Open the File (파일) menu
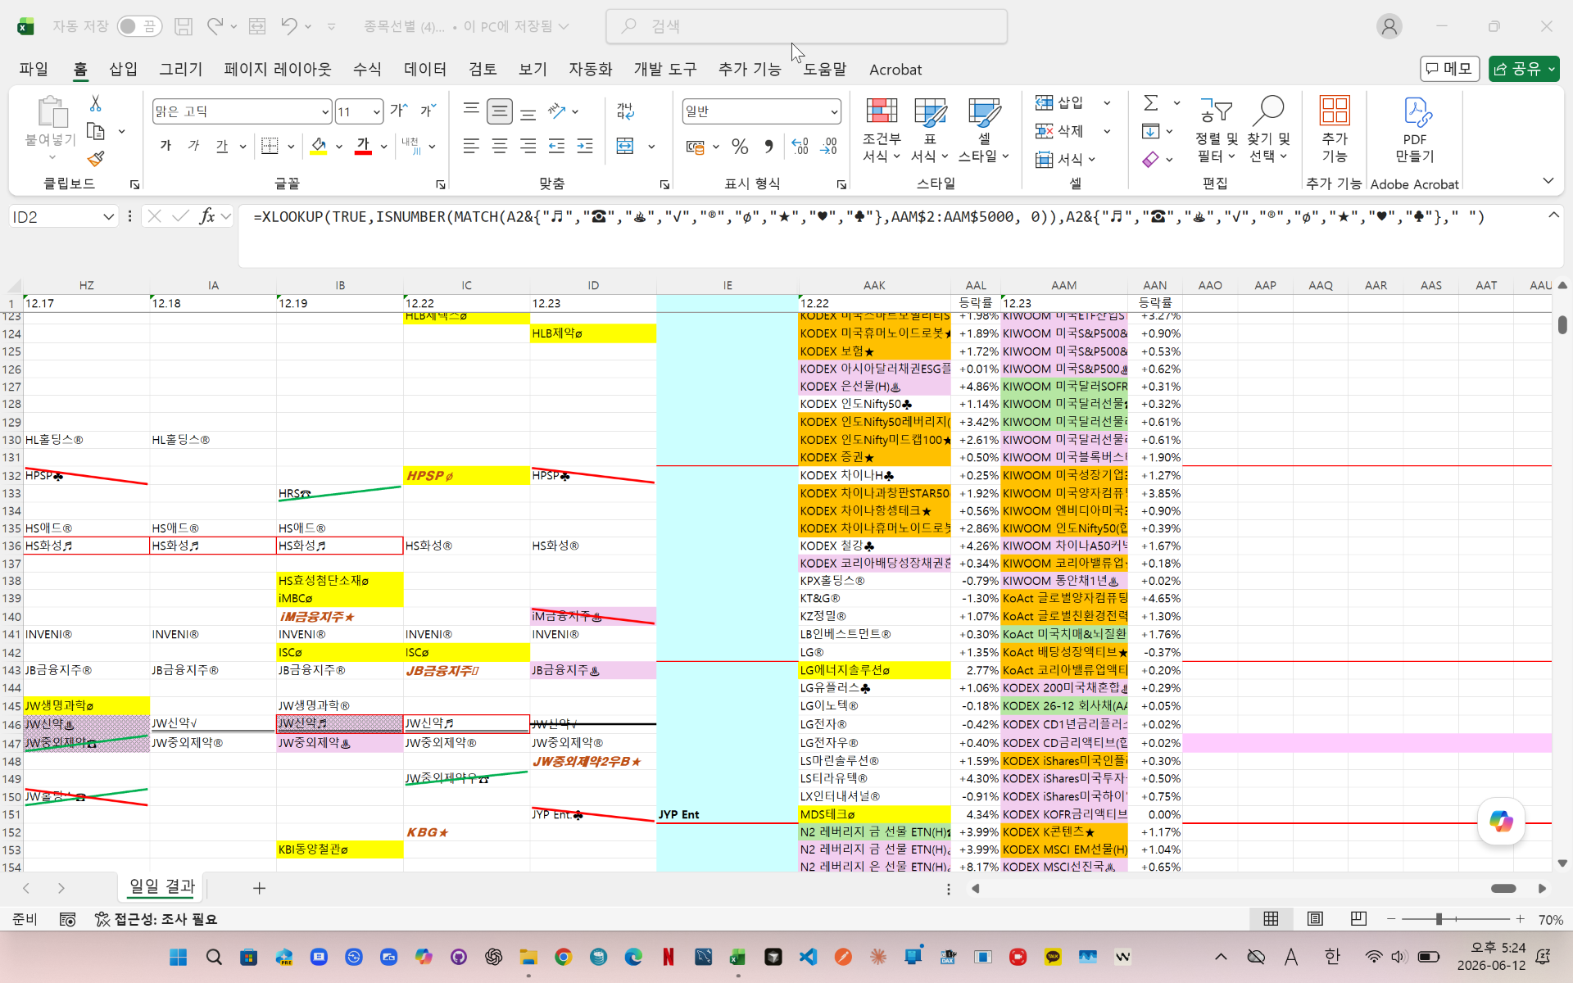The image size is (1573, 983). [34, 70]
